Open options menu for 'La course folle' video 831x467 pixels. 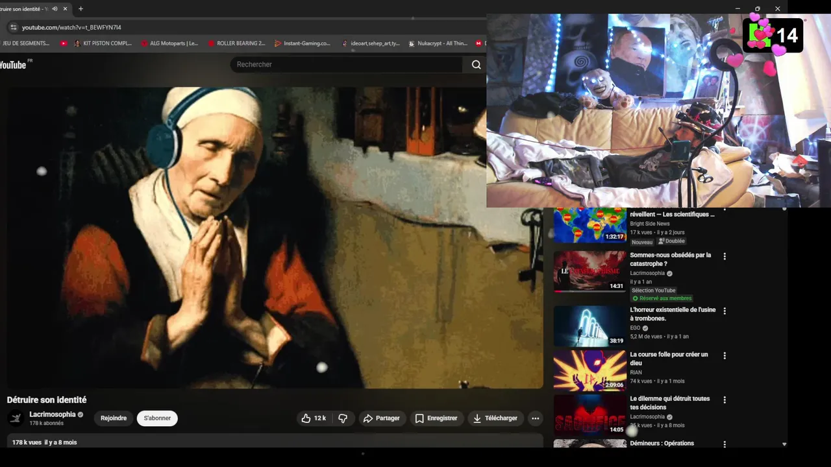[x=725, y=355]
